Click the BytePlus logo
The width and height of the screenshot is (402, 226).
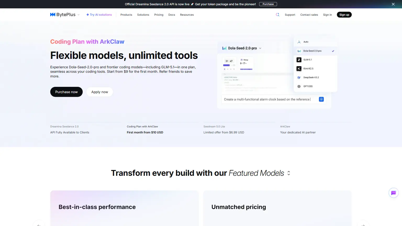(x=63, y=15)
